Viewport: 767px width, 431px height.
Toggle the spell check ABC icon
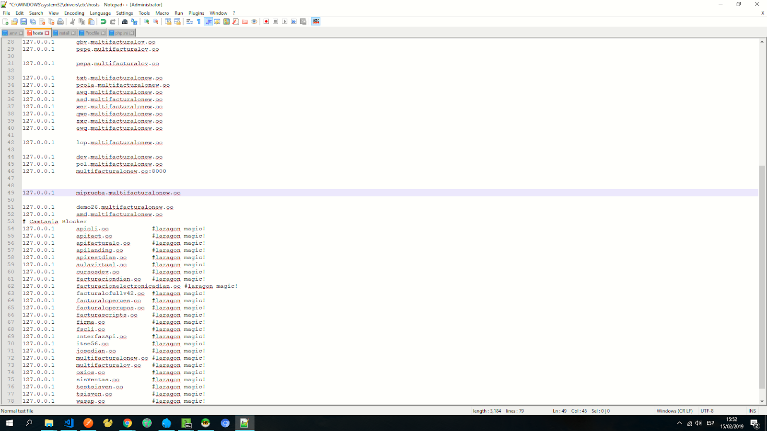[316, 22]
